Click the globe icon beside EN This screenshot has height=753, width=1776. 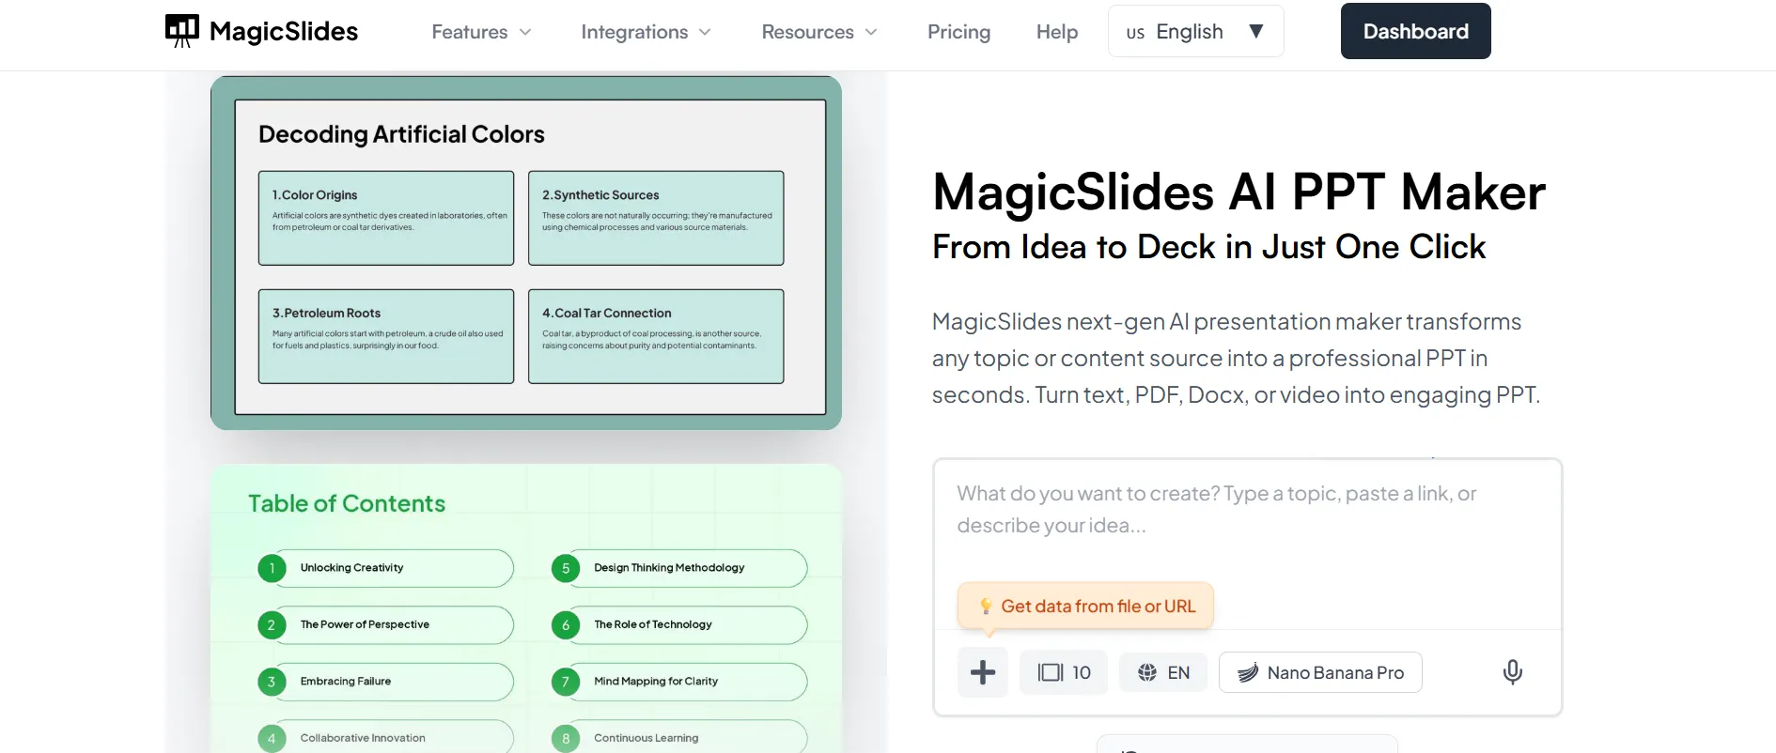click(x=1147, y=672)
